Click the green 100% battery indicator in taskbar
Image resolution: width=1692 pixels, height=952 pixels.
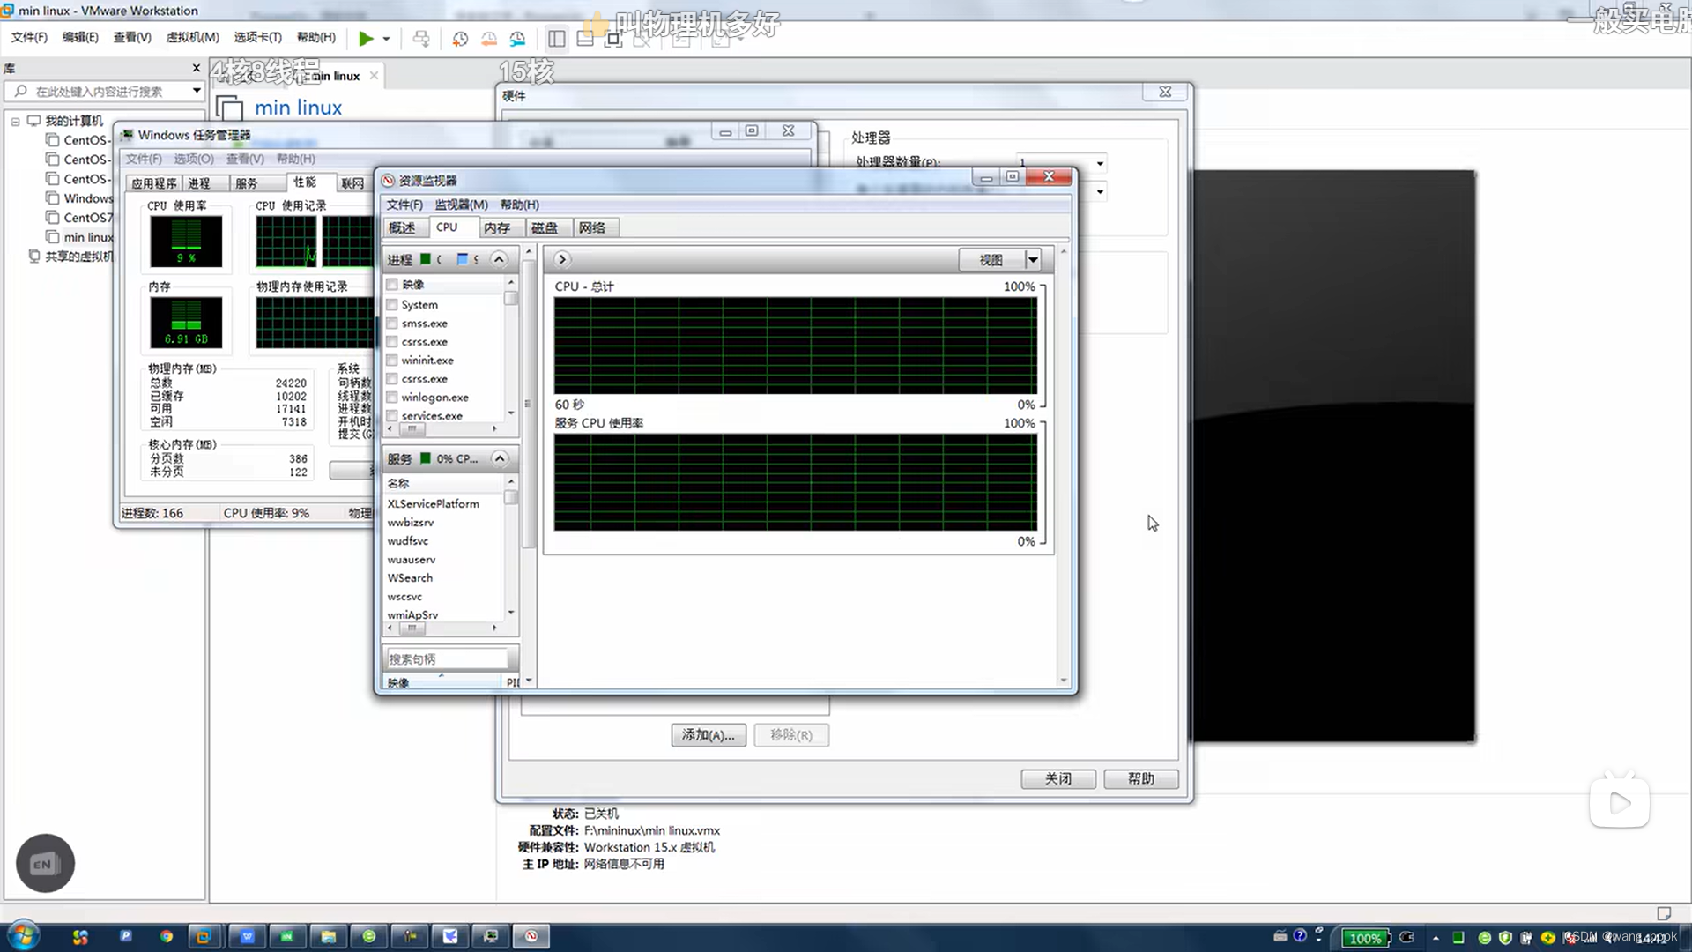[x=1365, y=938]
